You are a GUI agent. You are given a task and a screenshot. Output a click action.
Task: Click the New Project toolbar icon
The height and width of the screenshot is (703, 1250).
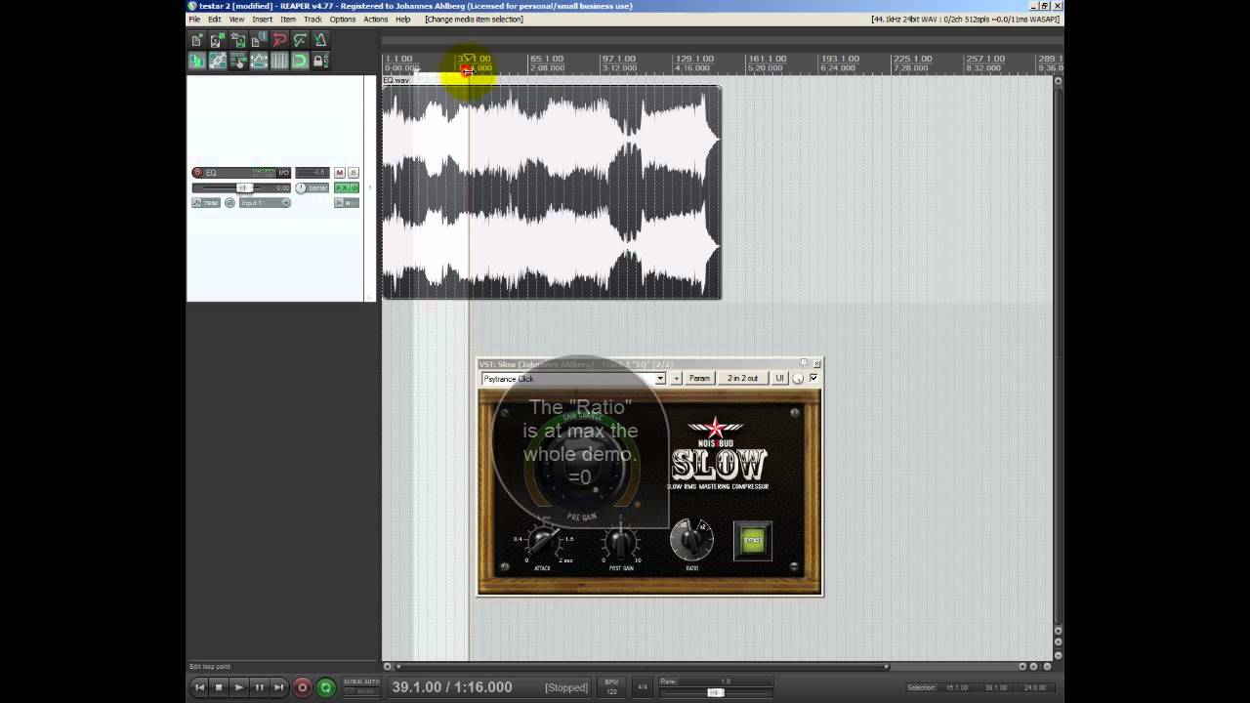(196, 40)
